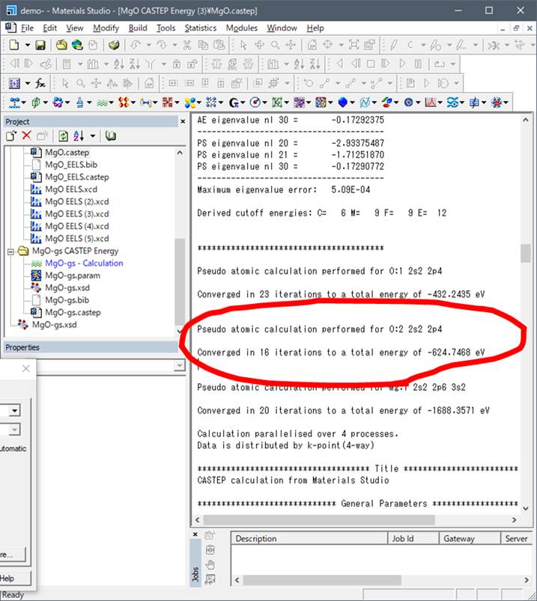Close the Project panel
The width and height of the screenshot is (537, 601).
click(x=183, y=121)
